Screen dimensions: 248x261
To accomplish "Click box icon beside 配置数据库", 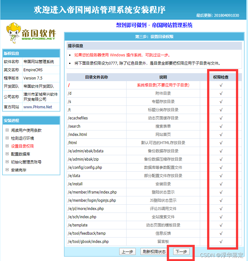I will (x=7, y=154).
